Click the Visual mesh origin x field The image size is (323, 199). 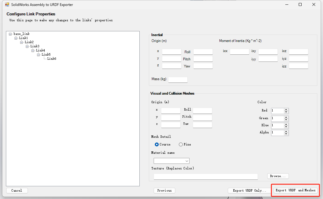[x=171, y=111]
